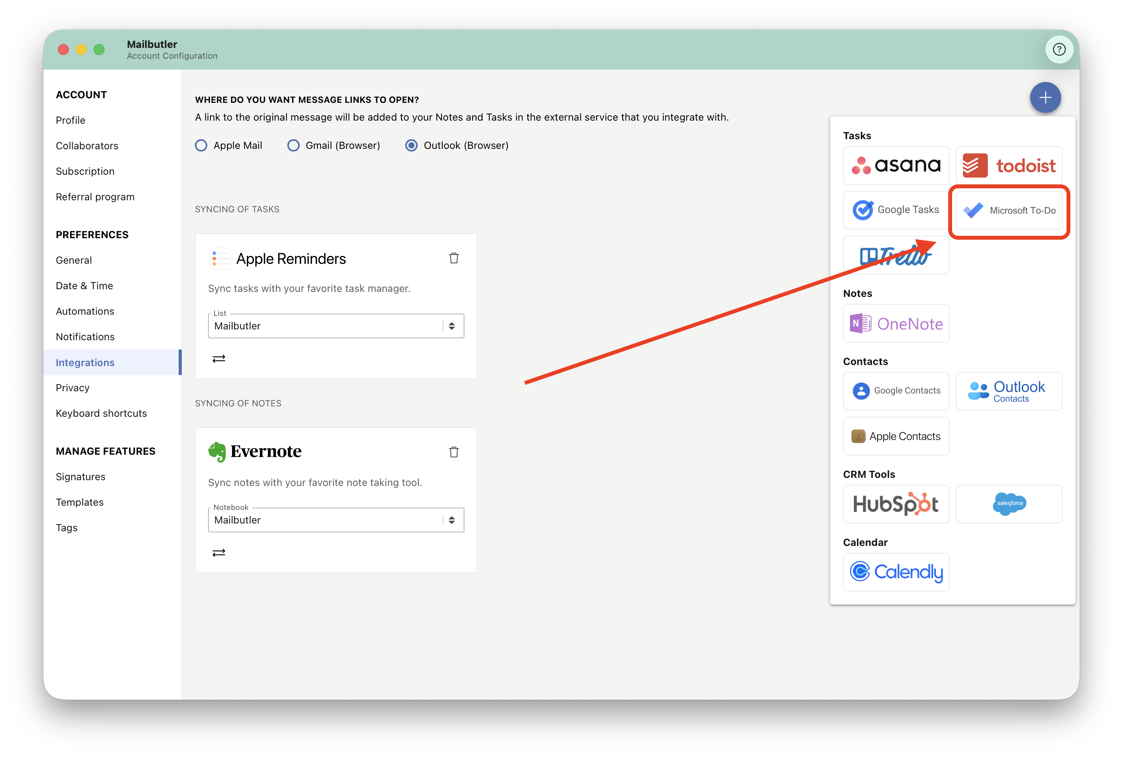
Task: Click the Apple Reminders card title
Action: pos(291,259)
